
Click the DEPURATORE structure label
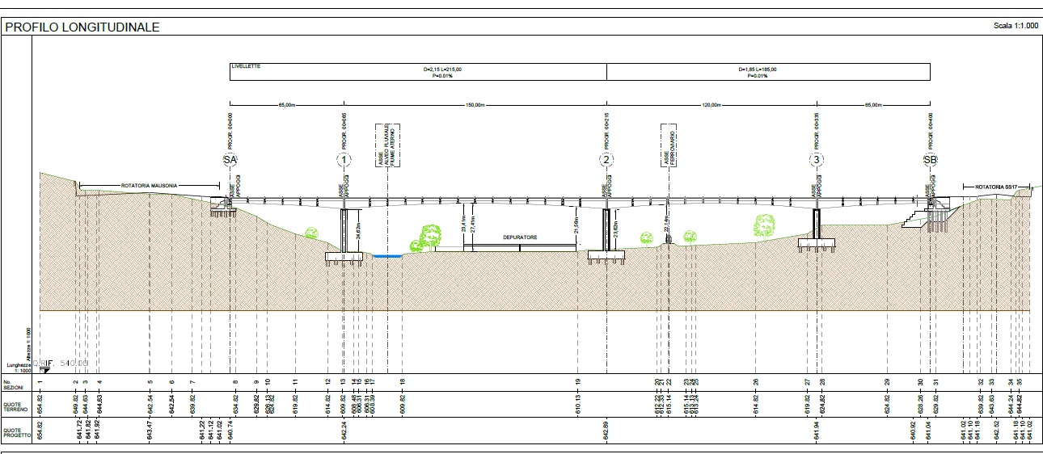(x=520, y=238)
